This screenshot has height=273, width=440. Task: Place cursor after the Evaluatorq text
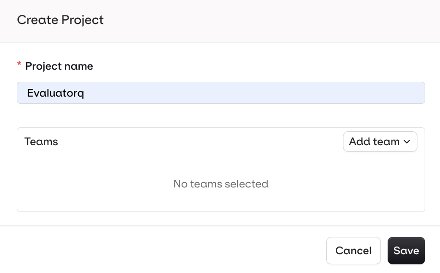85,93
